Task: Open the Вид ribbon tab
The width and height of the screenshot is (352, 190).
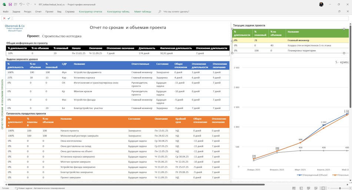Action: pyautogui.click(x=59, y=11)
